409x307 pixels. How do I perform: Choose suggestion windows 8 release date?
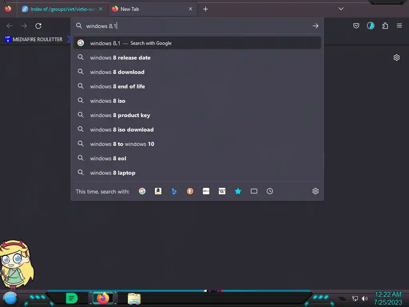coord(197,58)
